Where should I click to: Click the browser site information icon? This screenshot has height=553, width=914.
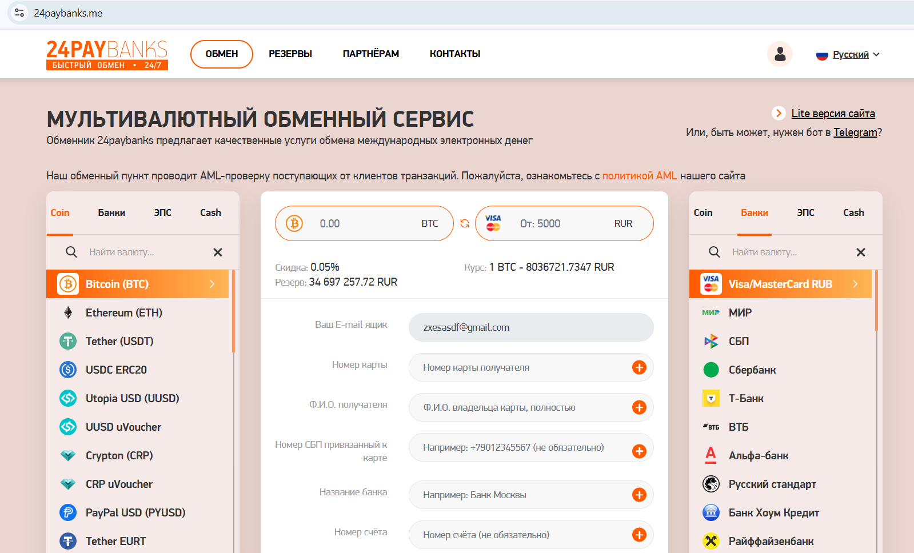point(19,13)
